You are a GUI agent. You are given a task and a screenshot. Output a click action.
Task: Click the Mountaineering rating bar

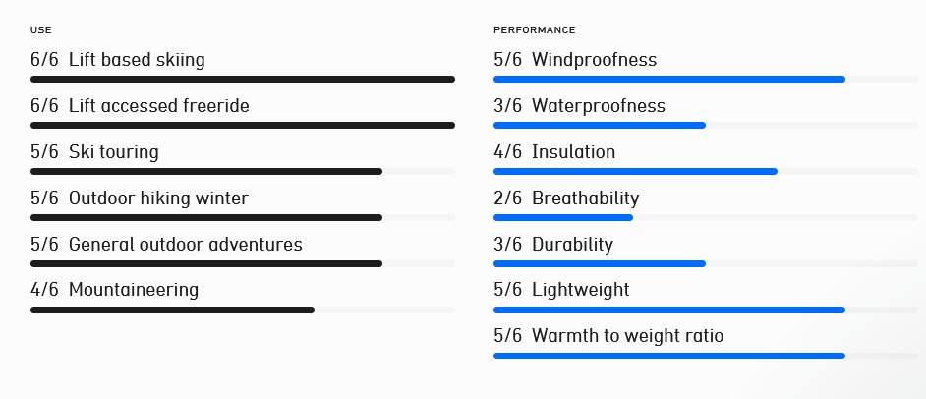coord(172,310)
